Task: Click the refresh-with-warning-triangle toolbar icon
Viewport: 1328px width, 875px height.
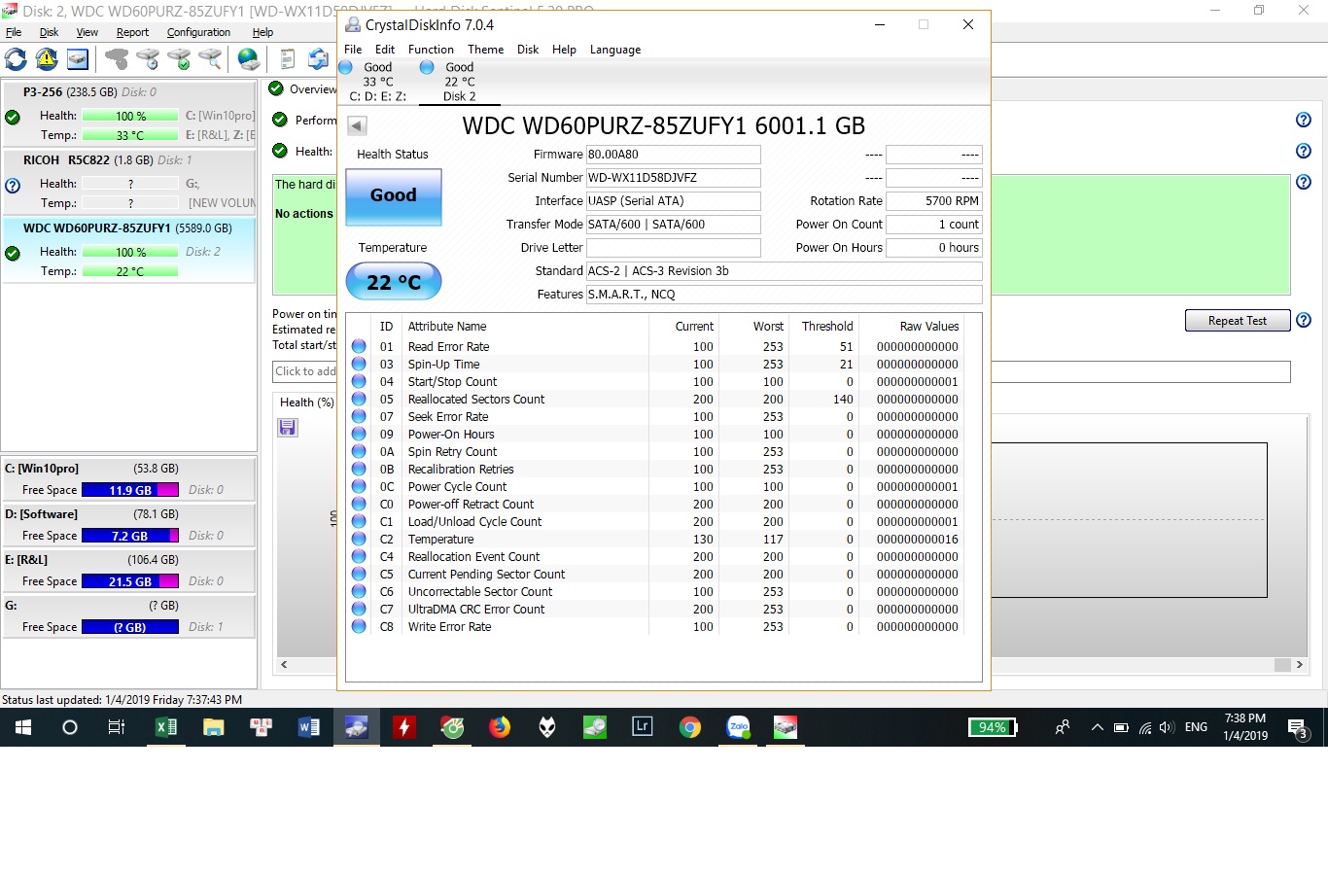Action: [47, 59]
